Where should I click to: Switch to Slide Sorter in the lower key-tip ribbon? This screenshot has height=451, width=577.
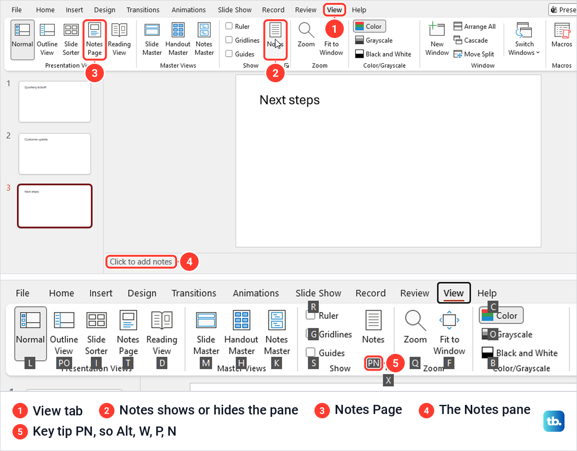pos(96,333)
